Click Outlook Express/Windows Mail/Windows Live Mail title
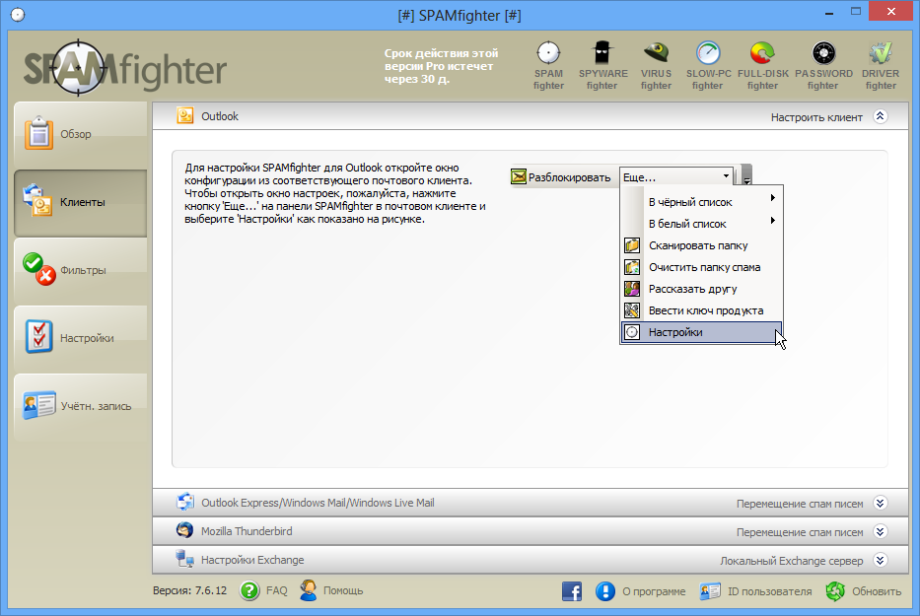This screenshot has width=920, height=616. (318, 503)
